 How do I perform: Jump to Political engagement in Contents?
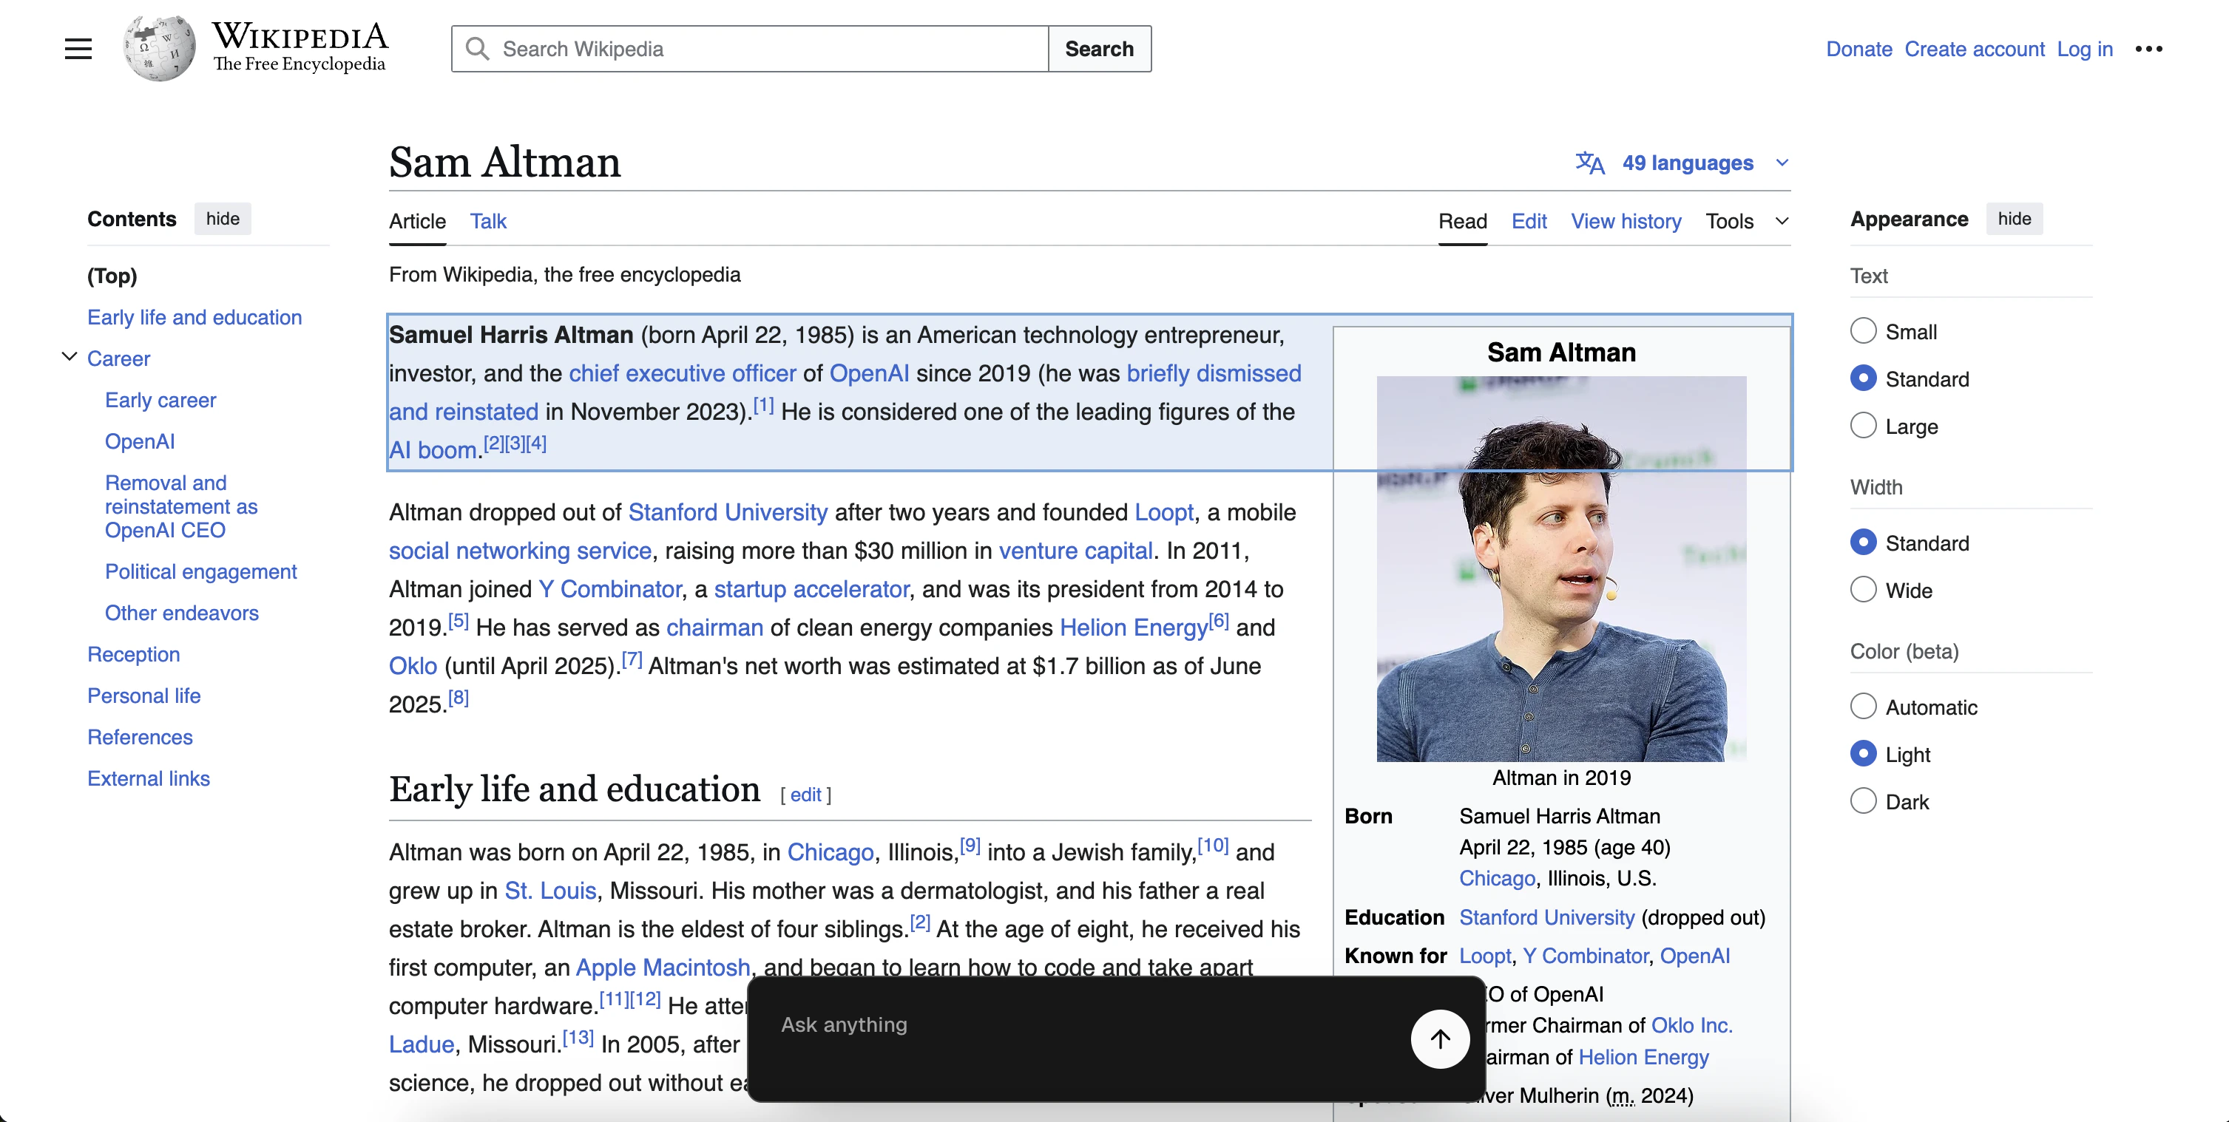tap(200, 572)
